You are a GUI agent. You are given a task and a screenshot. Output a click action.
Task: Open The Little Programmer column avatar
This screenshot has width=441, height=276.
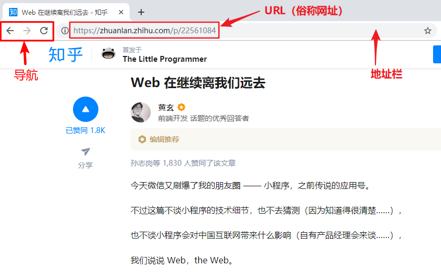click(x=108, y=54)
